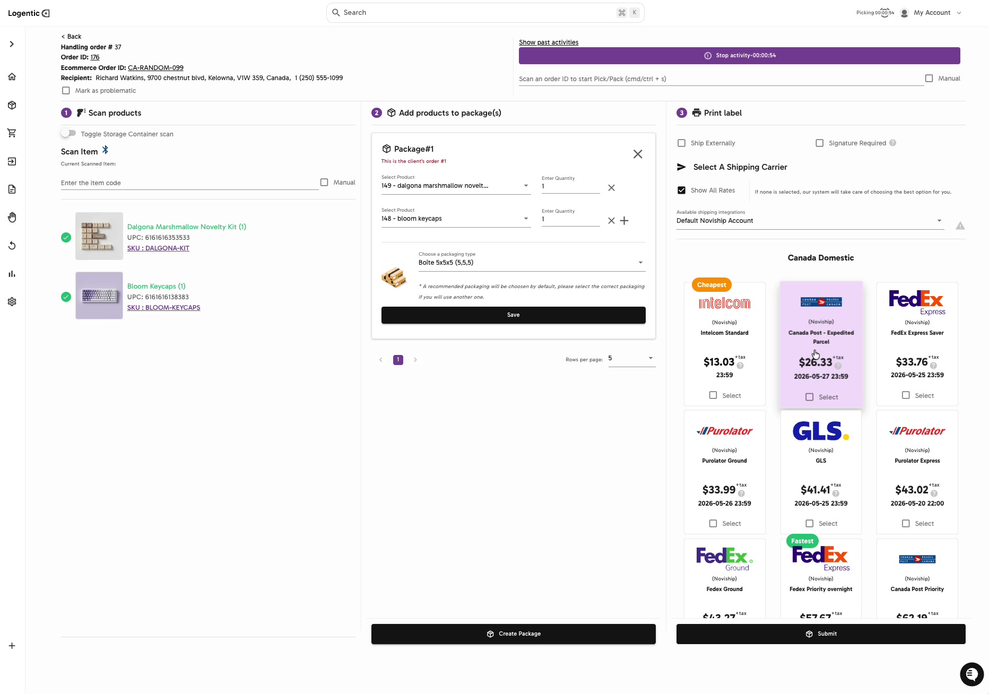Click the Picking timer indicator
The image size is (989, 694).
(875, 13)
